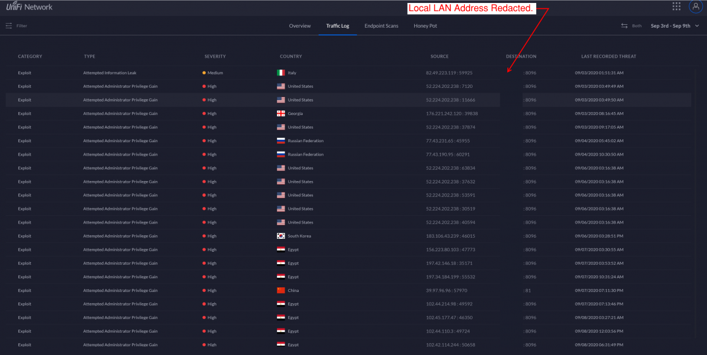Click the red severity dot in the 39.97.96.96 row
The width and height of the screenshot is (707, 355).
[204, 290]
